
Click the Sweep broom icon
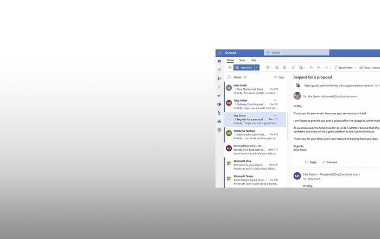click(293, 68)
